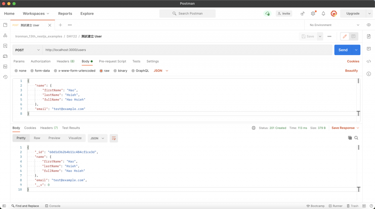Switch response view to Raw
Image resolution: width=375 pixels, height=209 pixels.
pos(37,138)
